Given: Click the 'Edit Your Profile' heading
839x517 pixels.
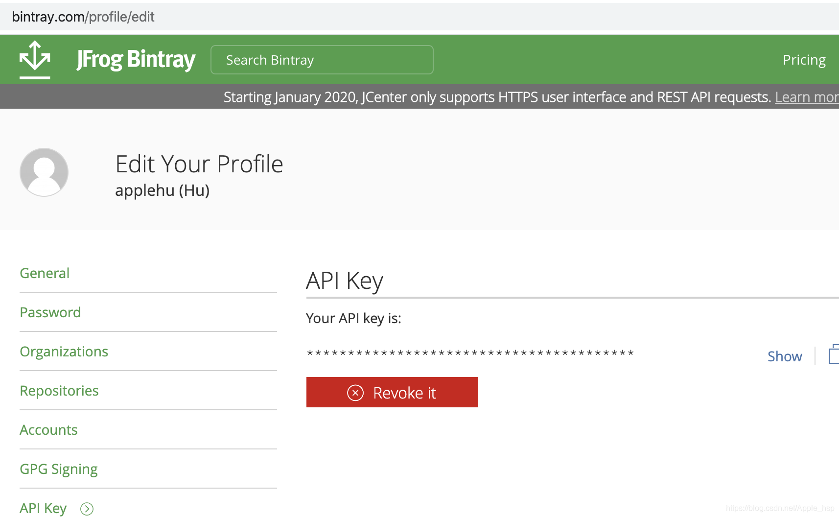Looking at the screenshot, I should (x=199, y=164).
